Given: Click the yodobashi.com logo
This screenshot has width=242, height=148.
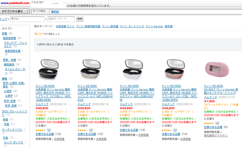Looking at the screenshot, I should pyautogui.click(x=15, y=3).
